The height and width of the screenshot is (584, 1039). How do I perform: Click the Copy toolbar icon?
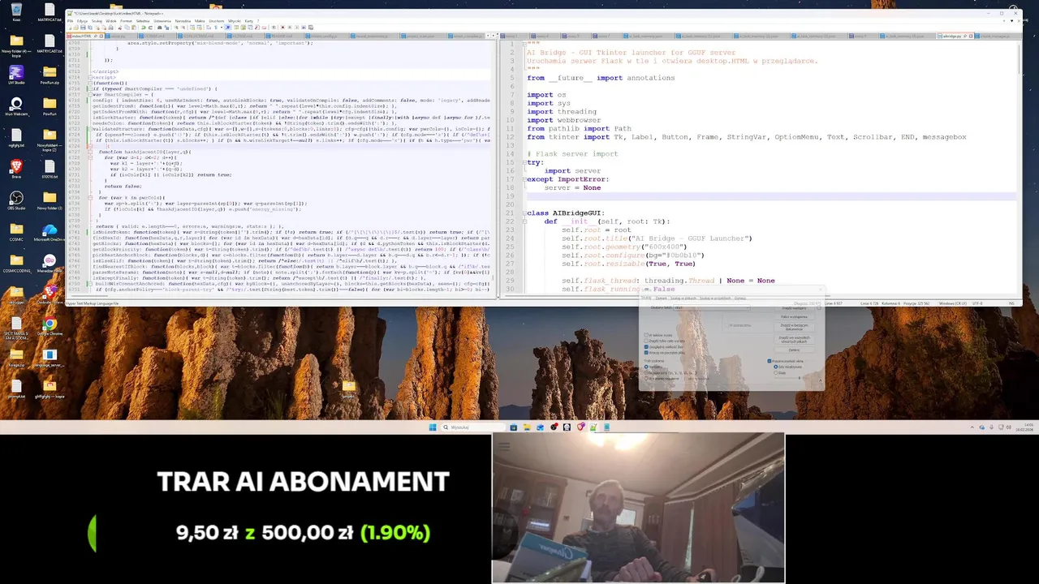(x=127, y=28)
